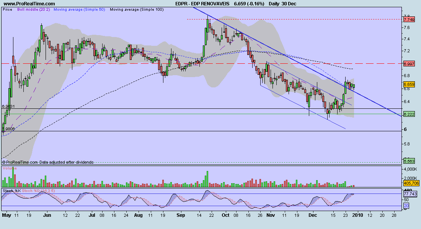Click the Dec label on the date axis

[x=313, y=215]
